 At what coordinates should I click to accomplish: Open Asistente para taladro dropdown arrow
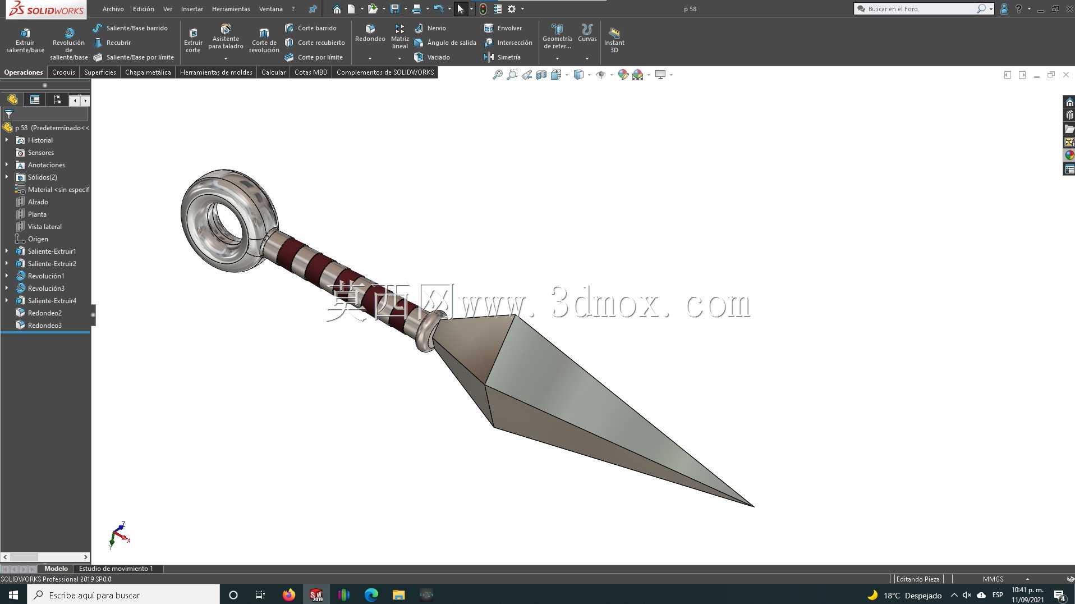tap(226, 58)
